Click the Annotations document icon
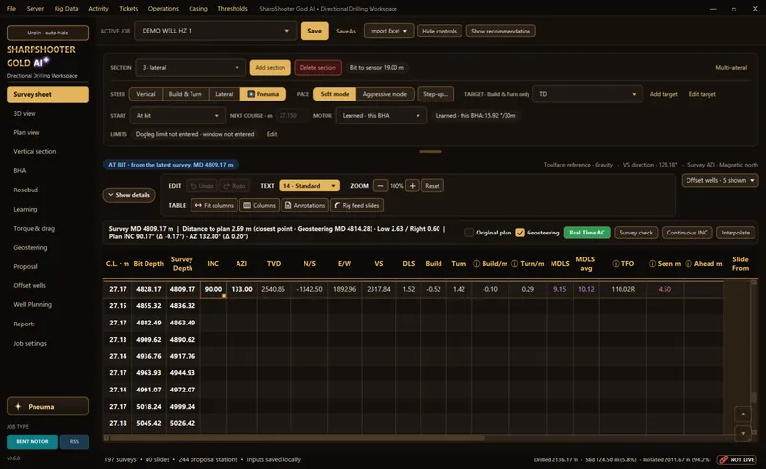766x469 pixels. [288, 205]
